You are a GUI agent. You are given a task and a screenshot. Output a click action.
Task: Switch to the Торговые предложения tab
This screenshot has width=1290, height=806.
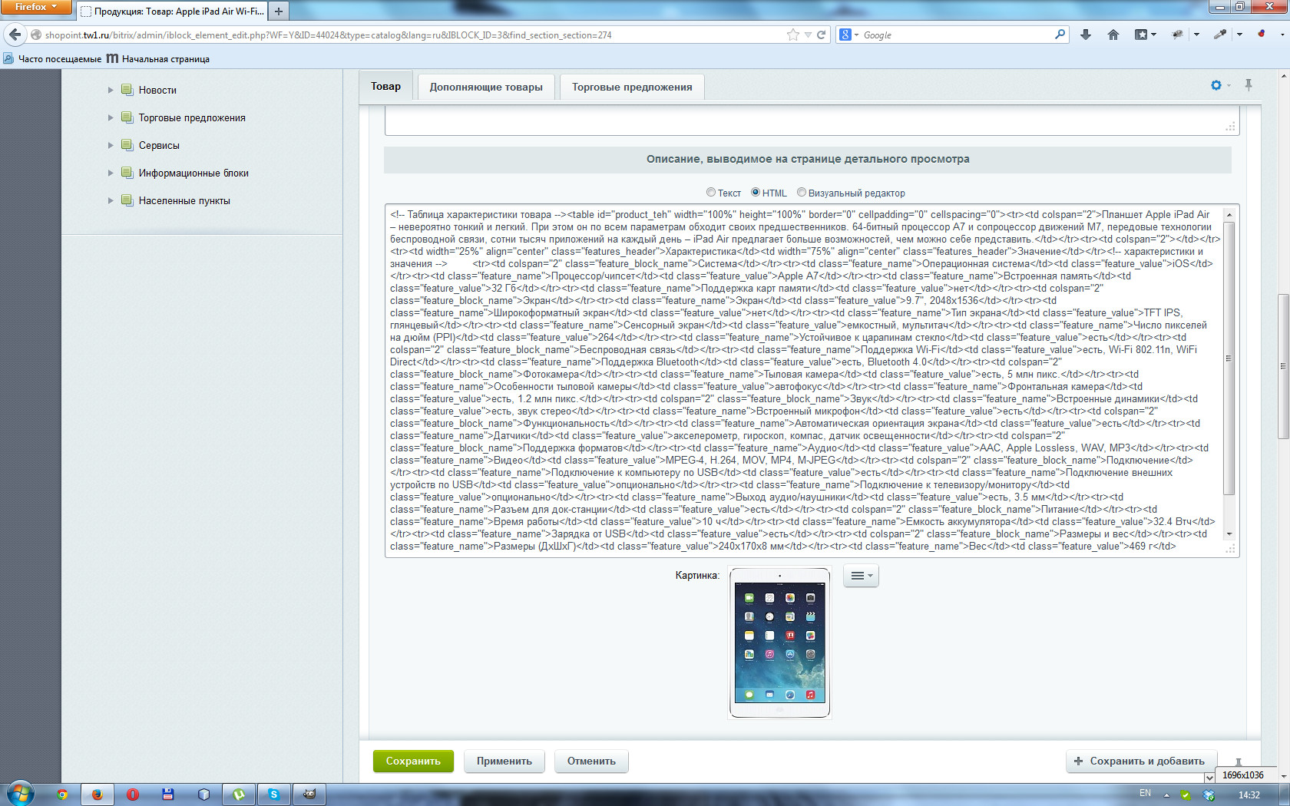pos(632,87)
